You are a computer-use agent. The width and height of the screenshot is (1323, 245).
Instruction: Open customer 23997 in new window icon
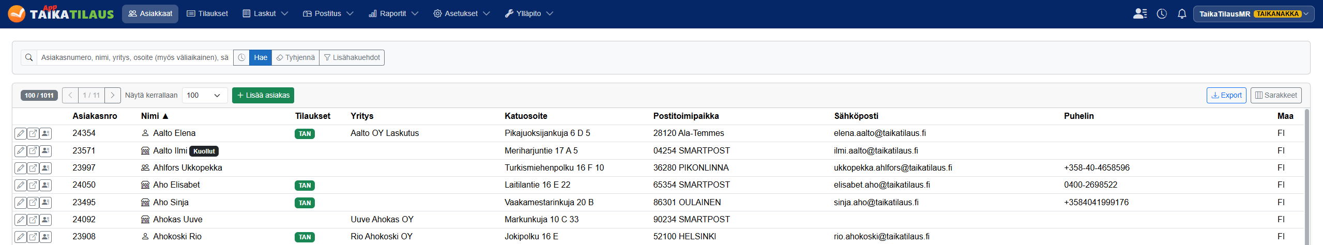tap(33, 168)
